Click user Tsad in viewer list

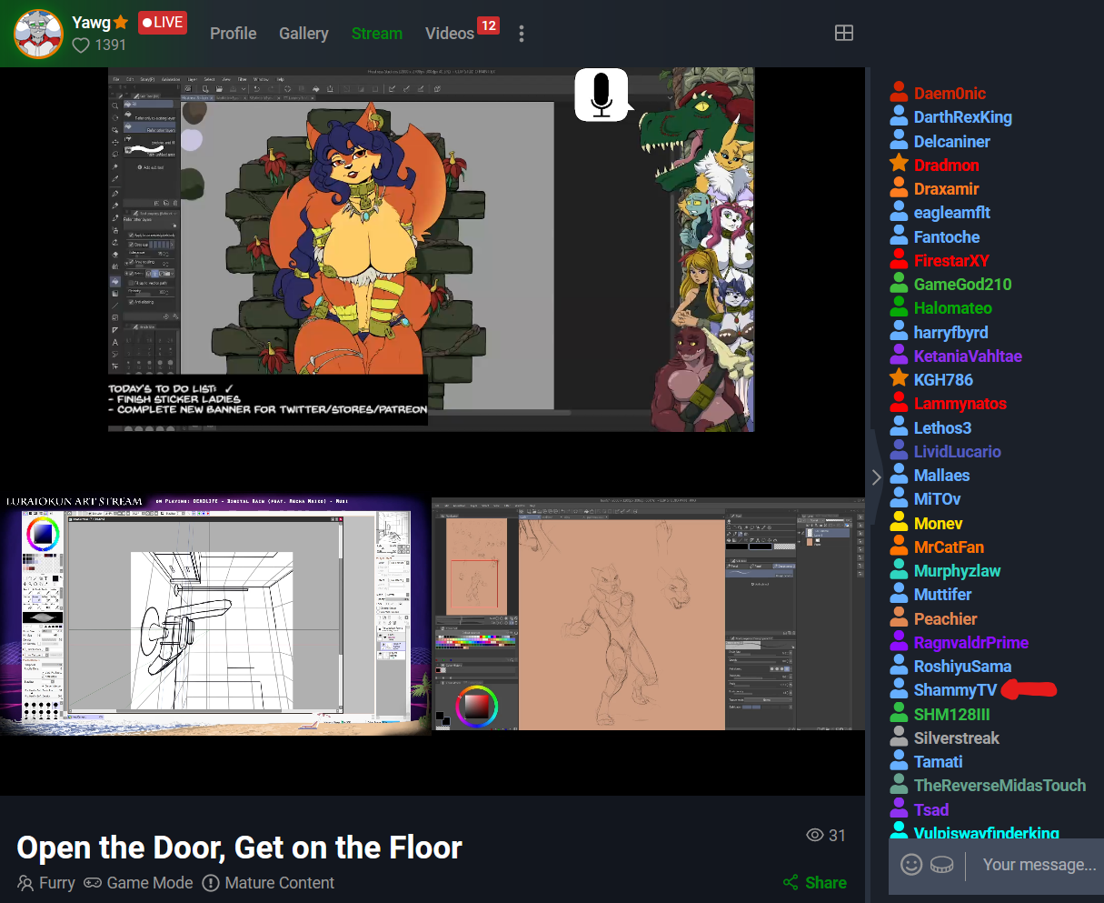tap(931, 810)
